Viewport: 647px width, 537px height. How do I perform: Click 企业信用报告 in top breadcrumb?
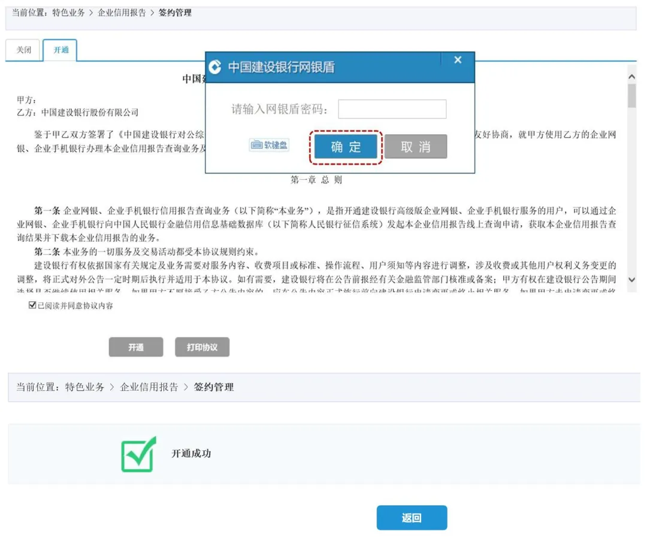[x=122, y=13]
